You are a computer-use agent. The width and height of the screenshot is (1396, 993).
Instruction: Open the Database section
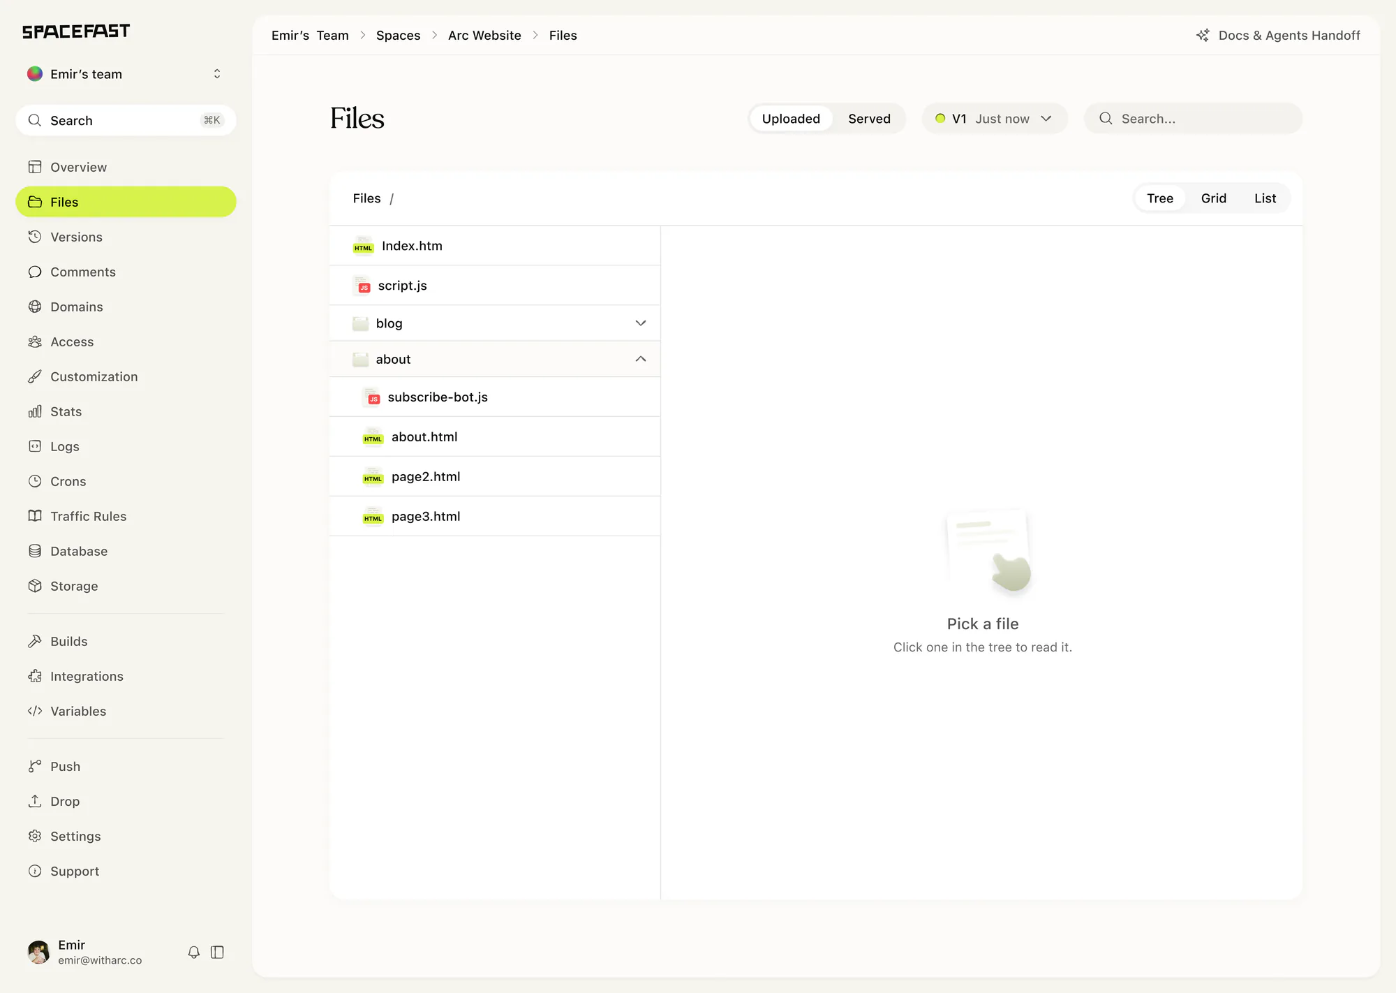[x=126, y=551]
